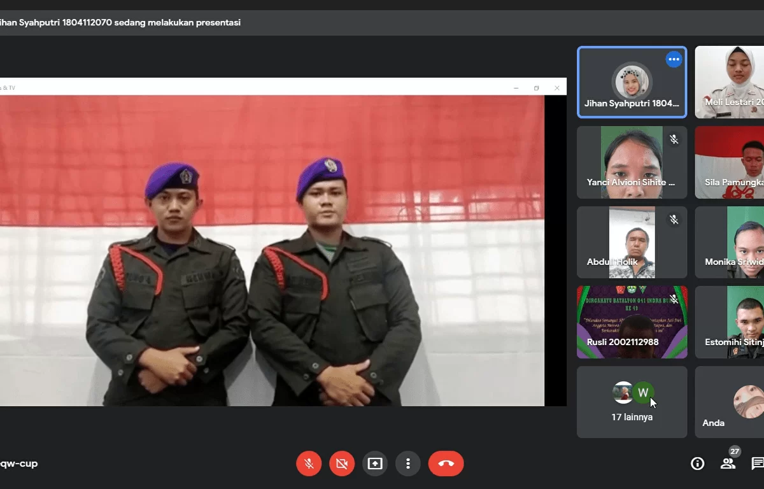Screen dimensions: 764x489
Task: Select Abdul Holik's participant tile
Action: click(x=632, y=242)
